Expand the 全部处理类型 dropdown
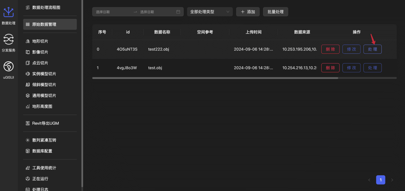Screen dimensions: 405x191 [x=210, y=12]
